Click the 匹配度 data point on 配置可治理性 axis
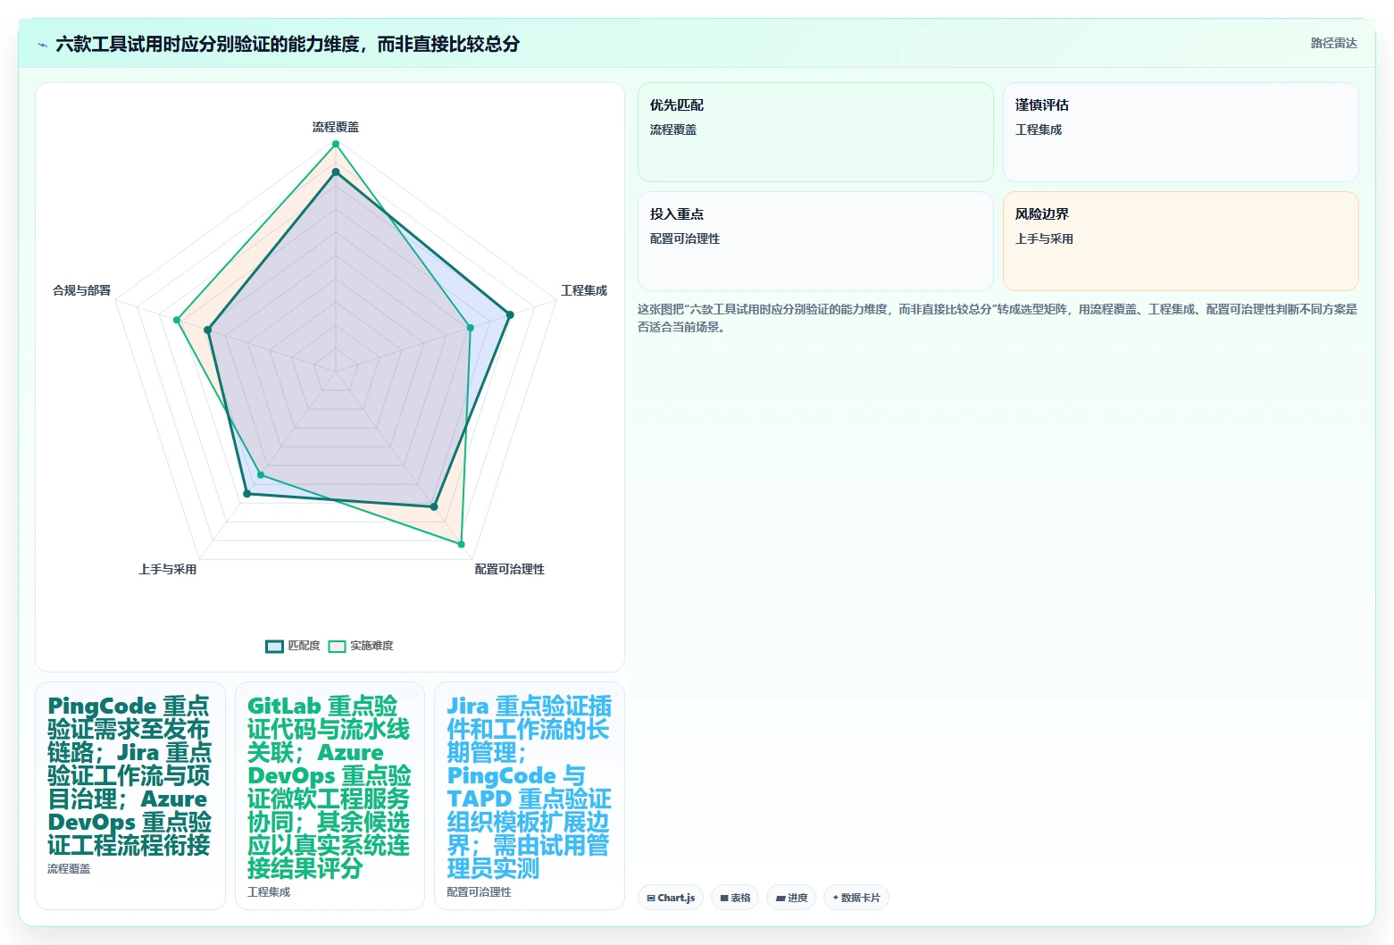This screenshot has width=1394, height=945. [434, 506]
